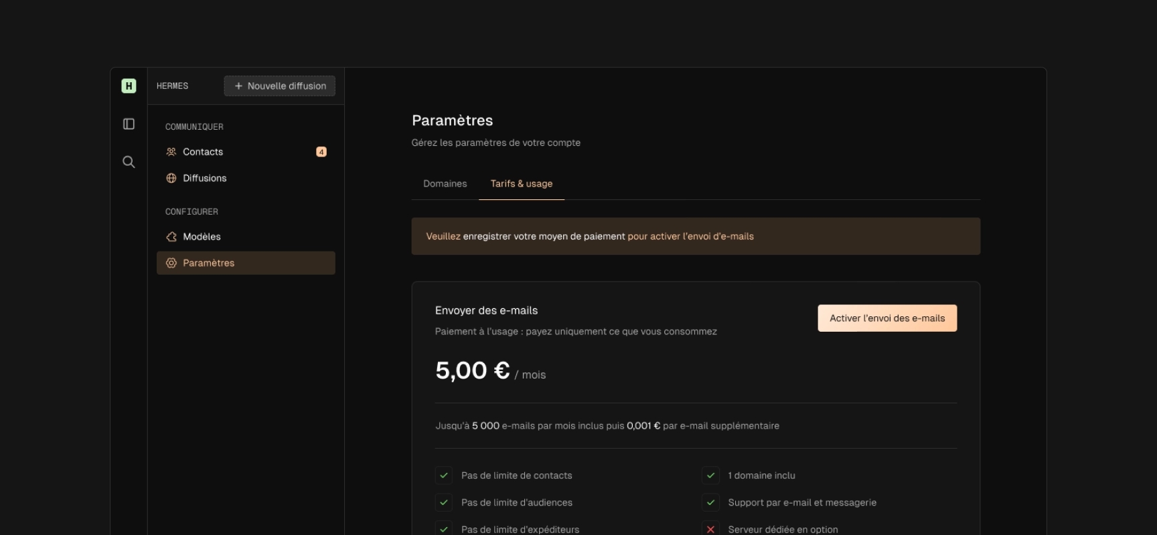Open Modèles in the sidebar
This screenshot has height=535, width=1157.
(246, 237)
